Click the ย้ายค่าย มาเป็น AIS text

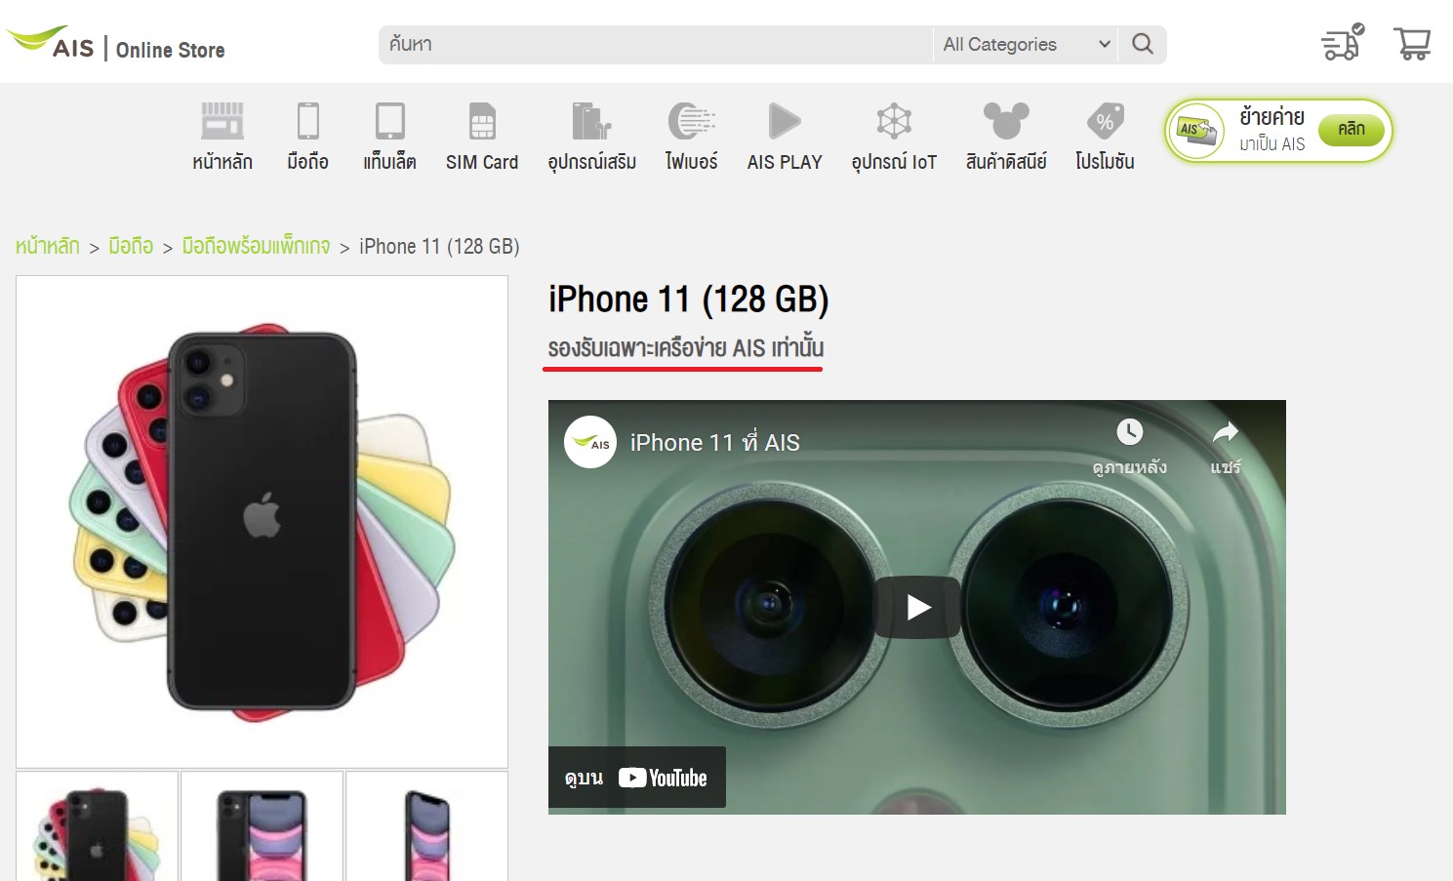(x=1272, y=130)
